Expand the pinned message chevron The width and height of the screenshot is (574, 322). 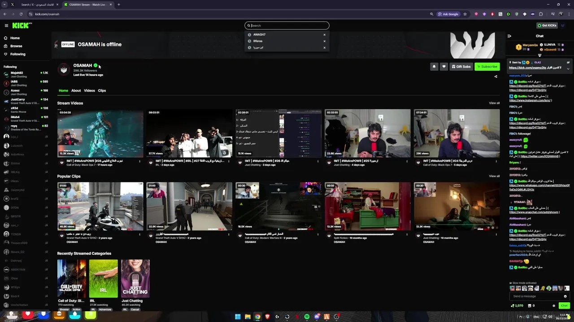point(568,68)
